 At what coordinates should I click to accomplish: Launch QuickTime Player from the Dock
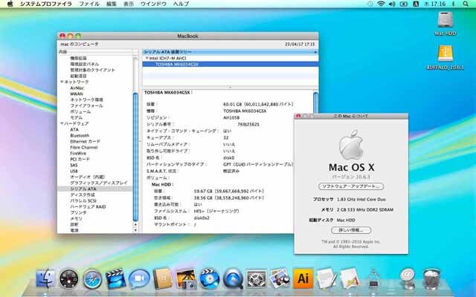tap(233, 278)
